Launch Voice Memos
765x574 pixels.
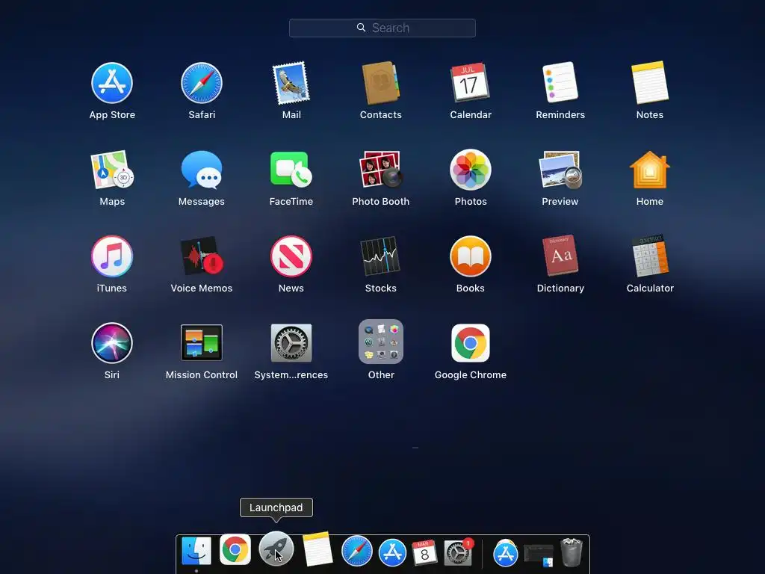[202, 256]
